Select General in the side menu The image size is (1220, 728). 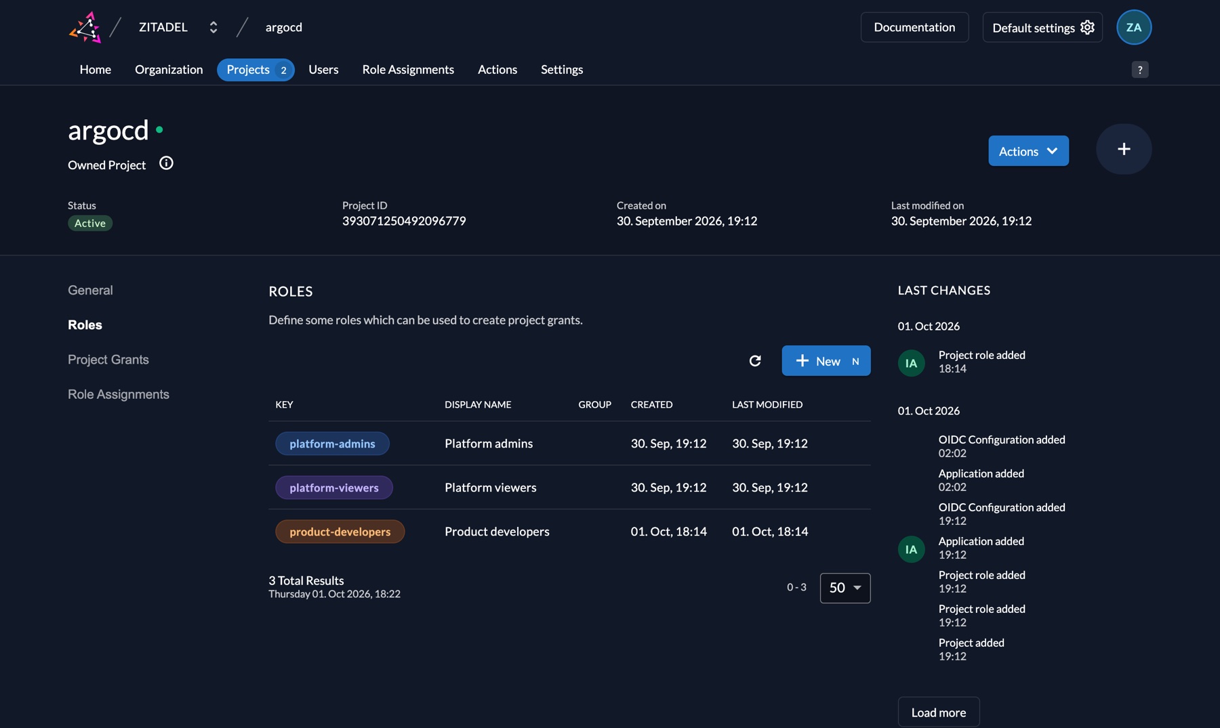[90, 291]
